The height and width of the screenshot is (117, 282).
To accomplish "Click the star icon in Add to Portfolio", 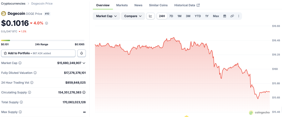I will [x=6, y=53].
